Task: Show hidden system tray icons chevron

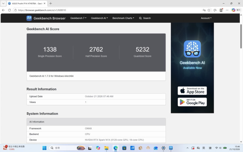Action: (188, 148)
